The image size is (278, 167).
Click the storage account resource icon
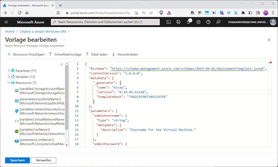pos(17,91)
